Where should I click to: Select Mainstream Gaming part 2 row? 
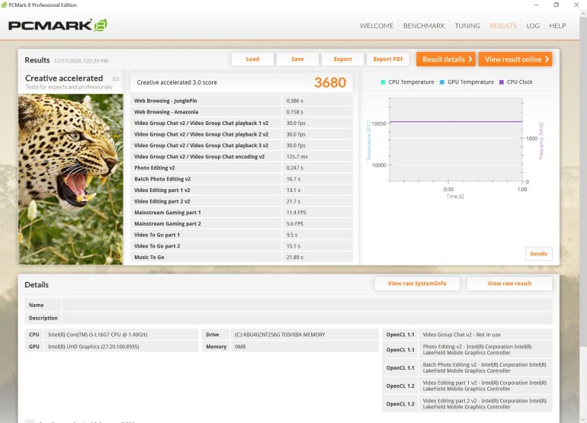pyautogui.click(x=242, y=223)
